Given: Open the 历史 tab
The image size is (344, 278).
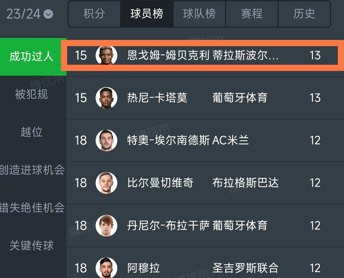Looking at the screenshot, I should coord(304,14).
